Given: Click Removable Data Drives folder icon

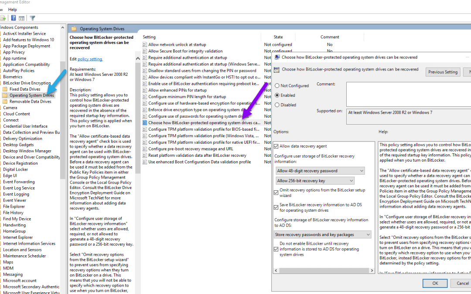Looking at the screenshot, I should pyautogui.click(x=5, y=101).
